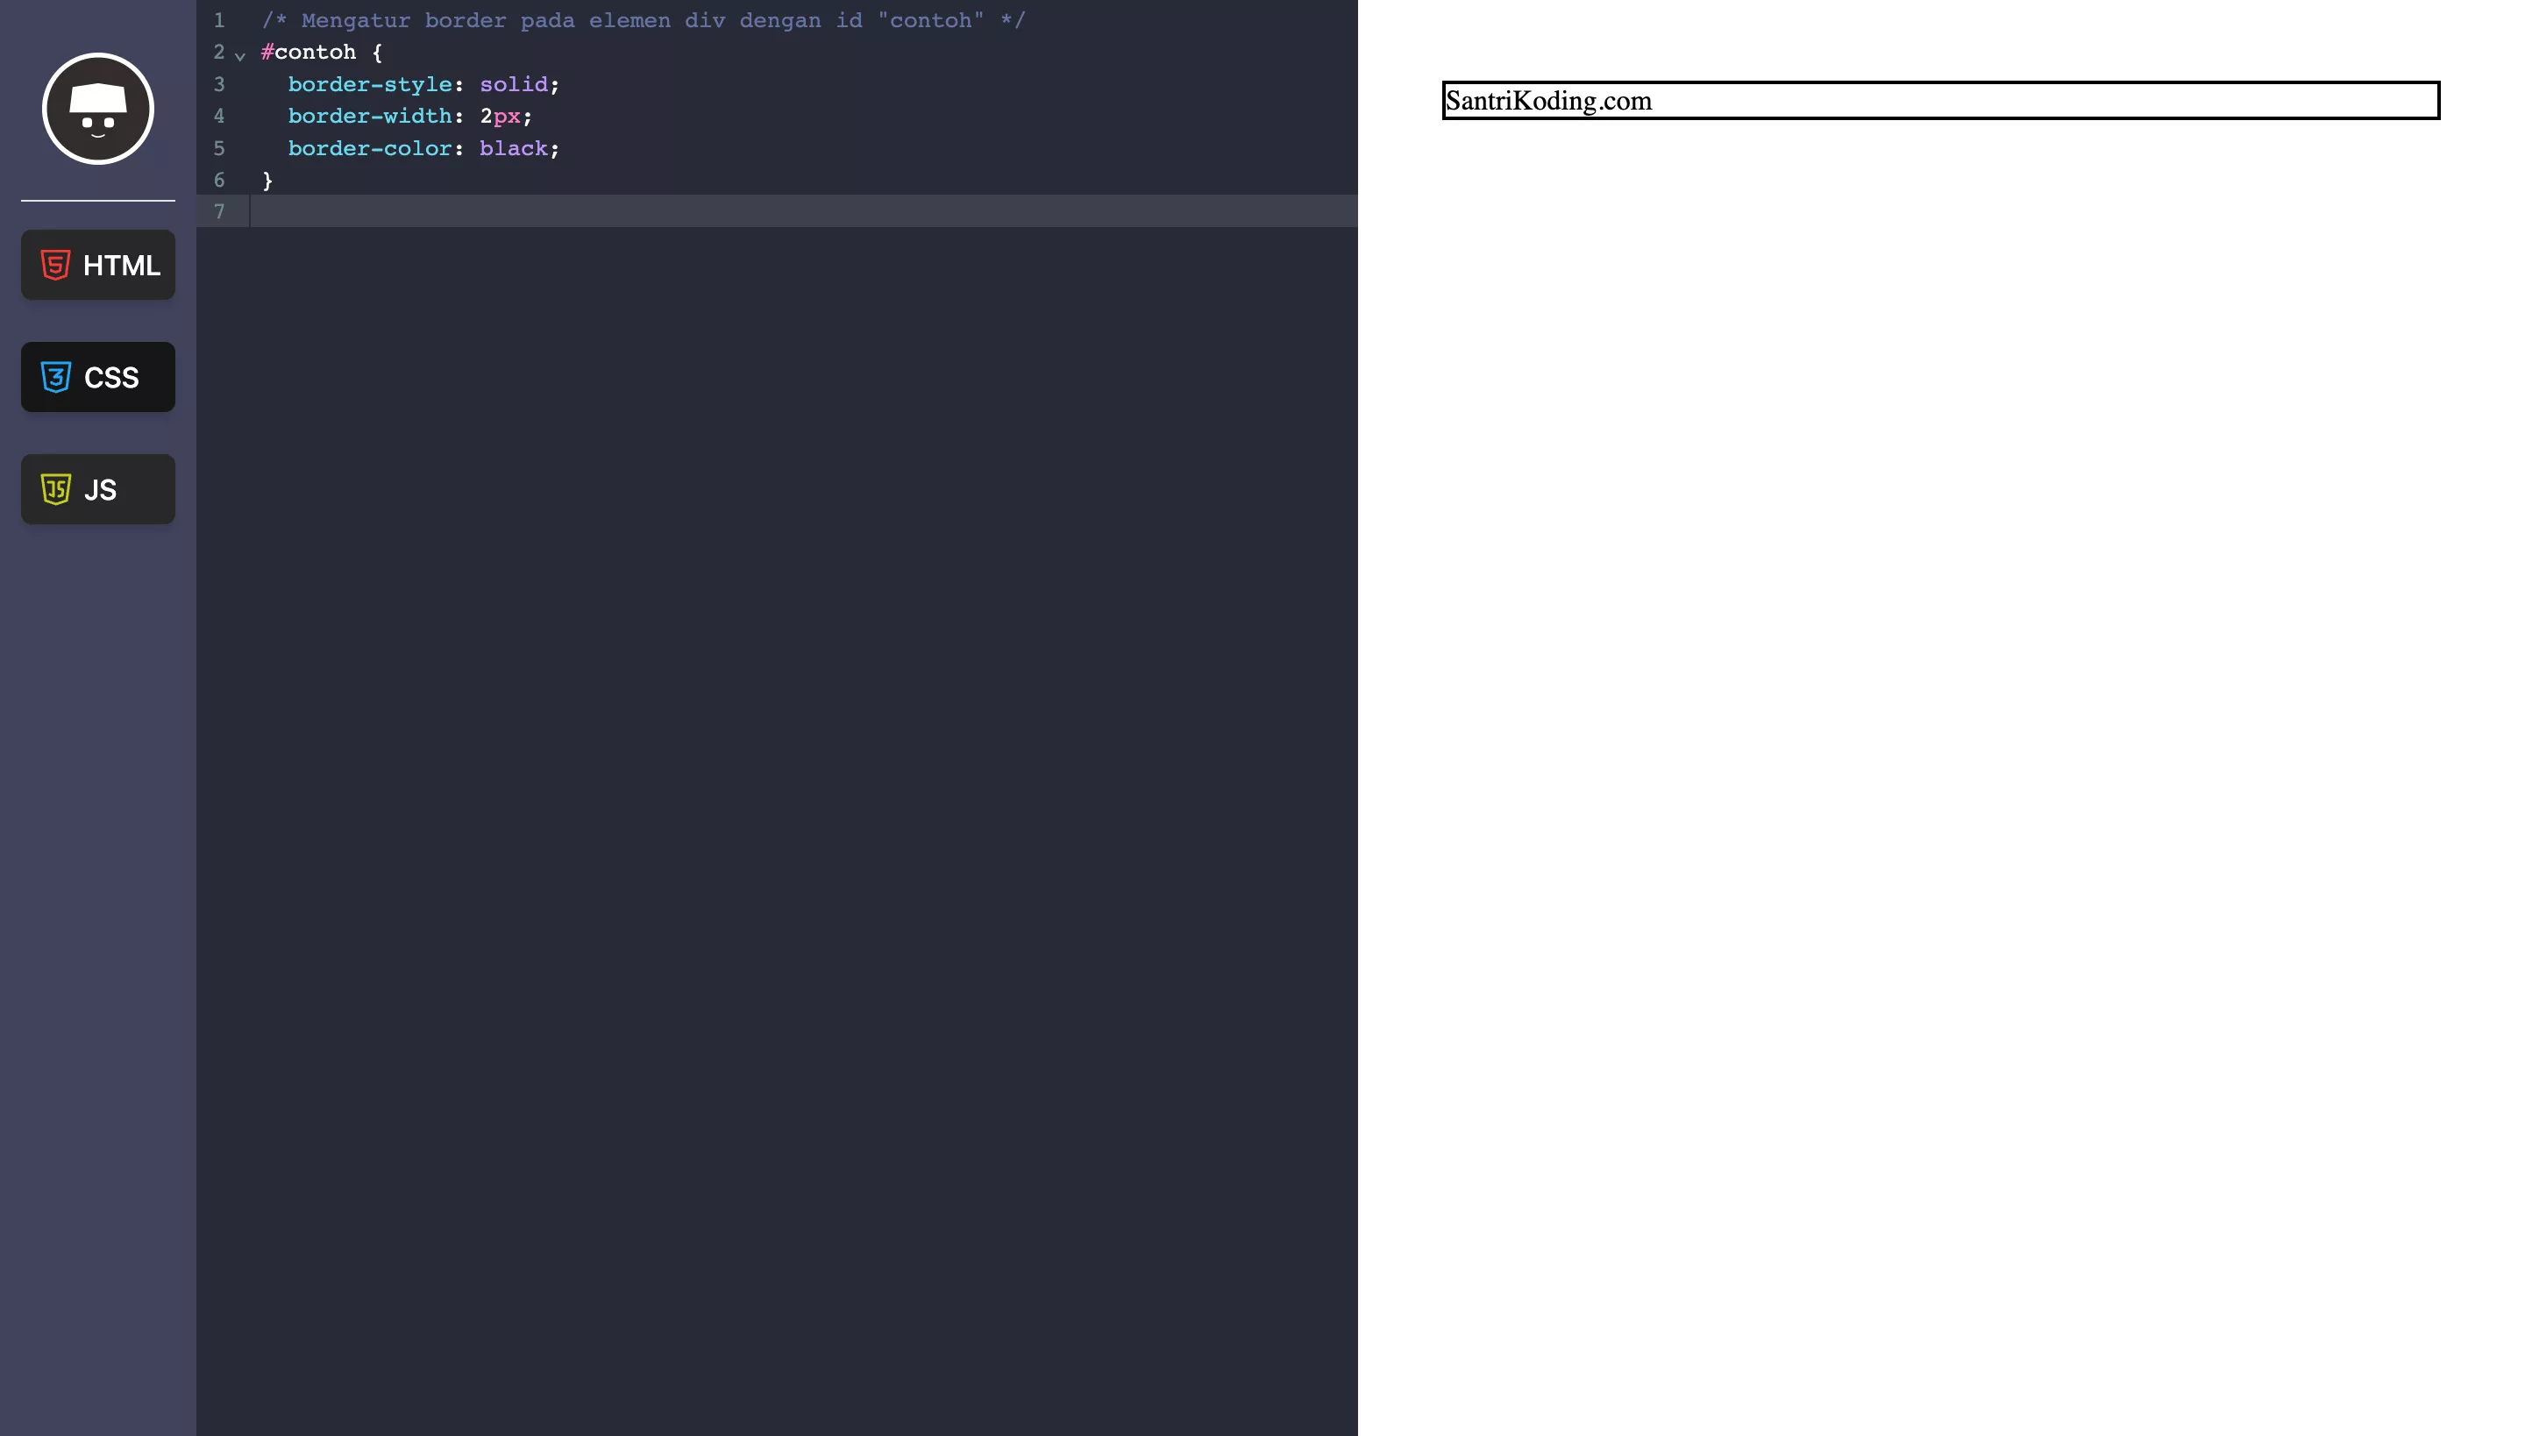Screen dimensions: 2525x1436
Task: Click the HTML5 shield icon
Action: [55, 266]
